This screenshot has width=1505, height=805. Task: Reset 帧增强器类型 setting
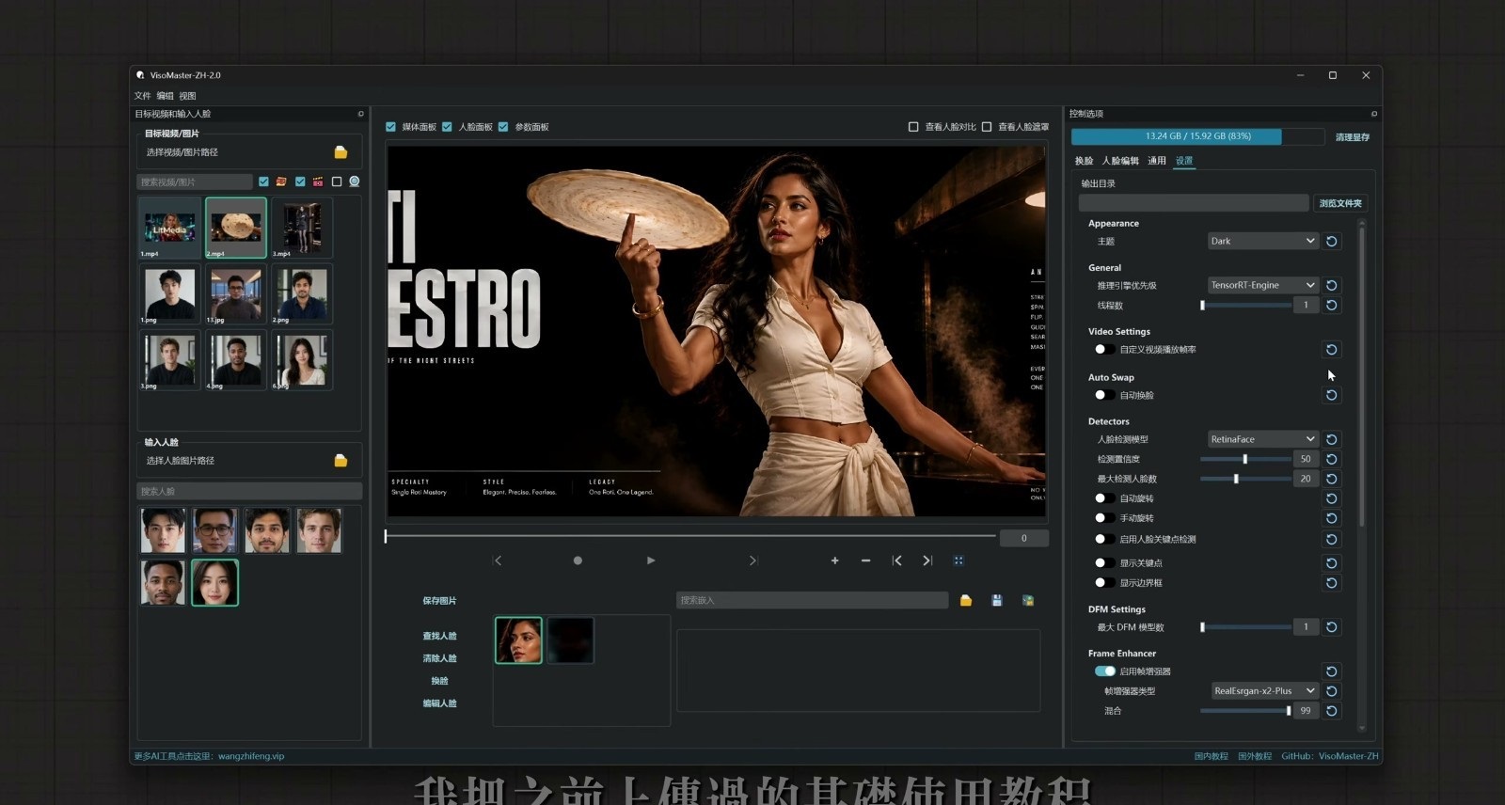point(1332,691)
